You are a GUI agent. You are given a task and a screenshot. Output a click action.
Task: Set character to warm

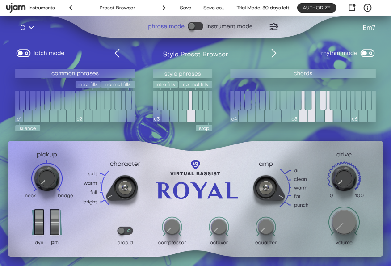(90, 183)
